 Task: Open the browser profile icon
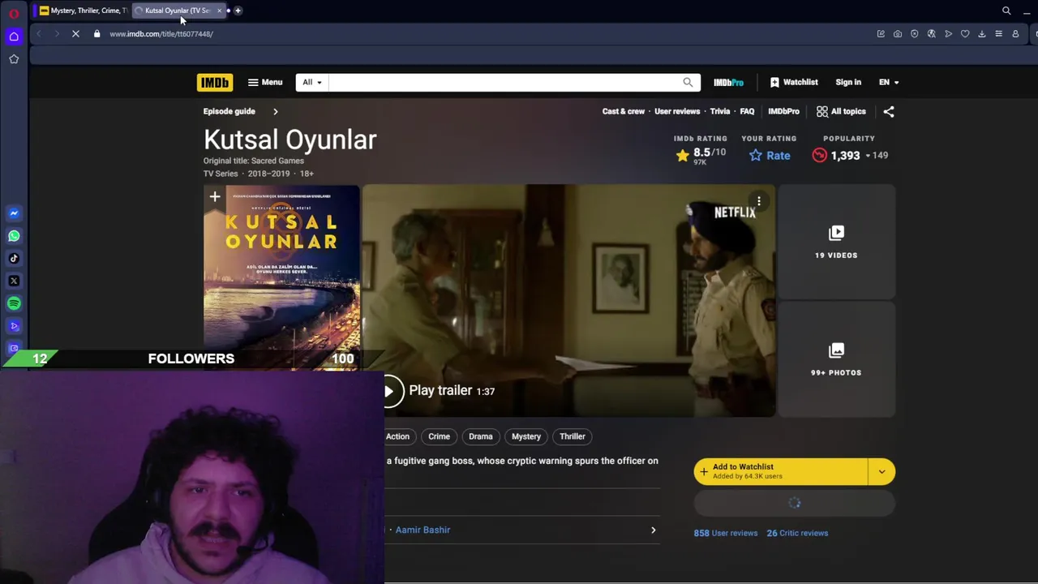coord(1015,34)
